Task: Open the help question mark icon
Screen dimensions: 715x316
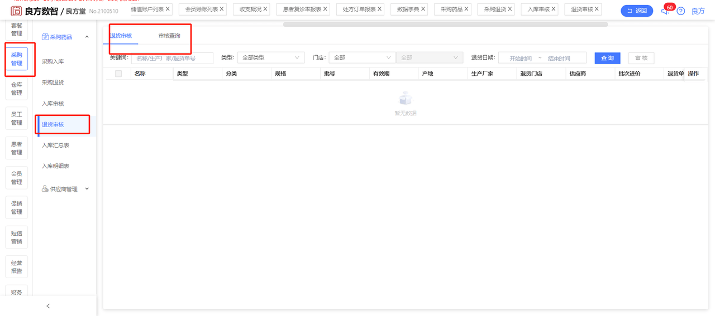Action: (680, 11)
